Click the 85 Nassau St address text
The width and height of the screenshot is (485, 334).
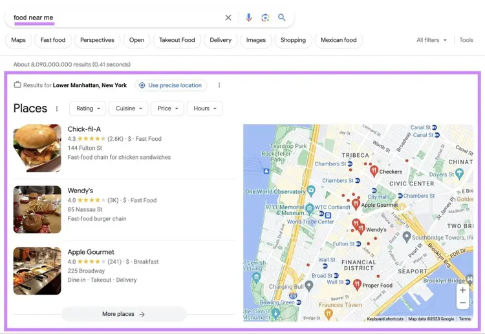(85, 209)
